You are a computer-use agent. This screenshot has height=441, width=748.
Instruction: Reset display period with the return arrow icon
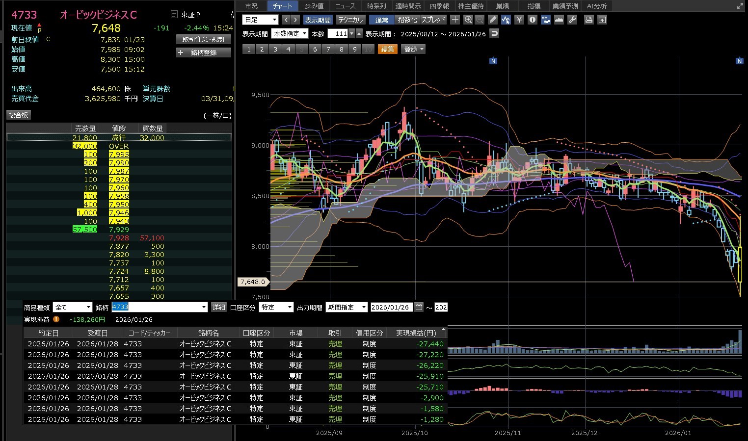[494, 34]
